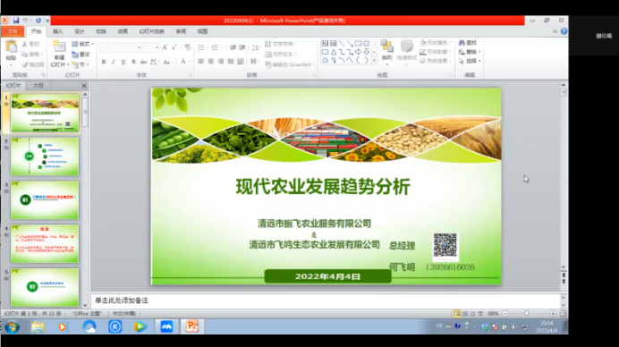
Task: Expand the Select (选择) dropdown
Action: point(470,61)
